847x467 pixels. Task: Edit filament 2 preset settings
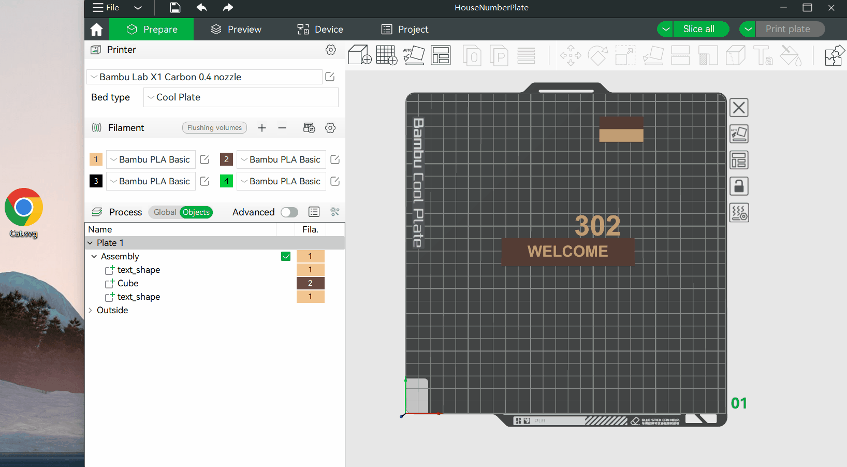(x=335, y=159)
